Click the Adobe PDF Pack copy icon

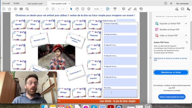(x=187, y=42)
